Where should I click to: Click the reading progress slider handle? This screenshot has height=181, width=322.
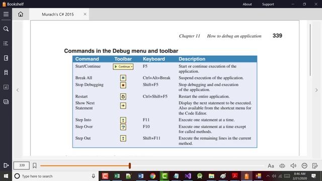(x=130, y=165)
